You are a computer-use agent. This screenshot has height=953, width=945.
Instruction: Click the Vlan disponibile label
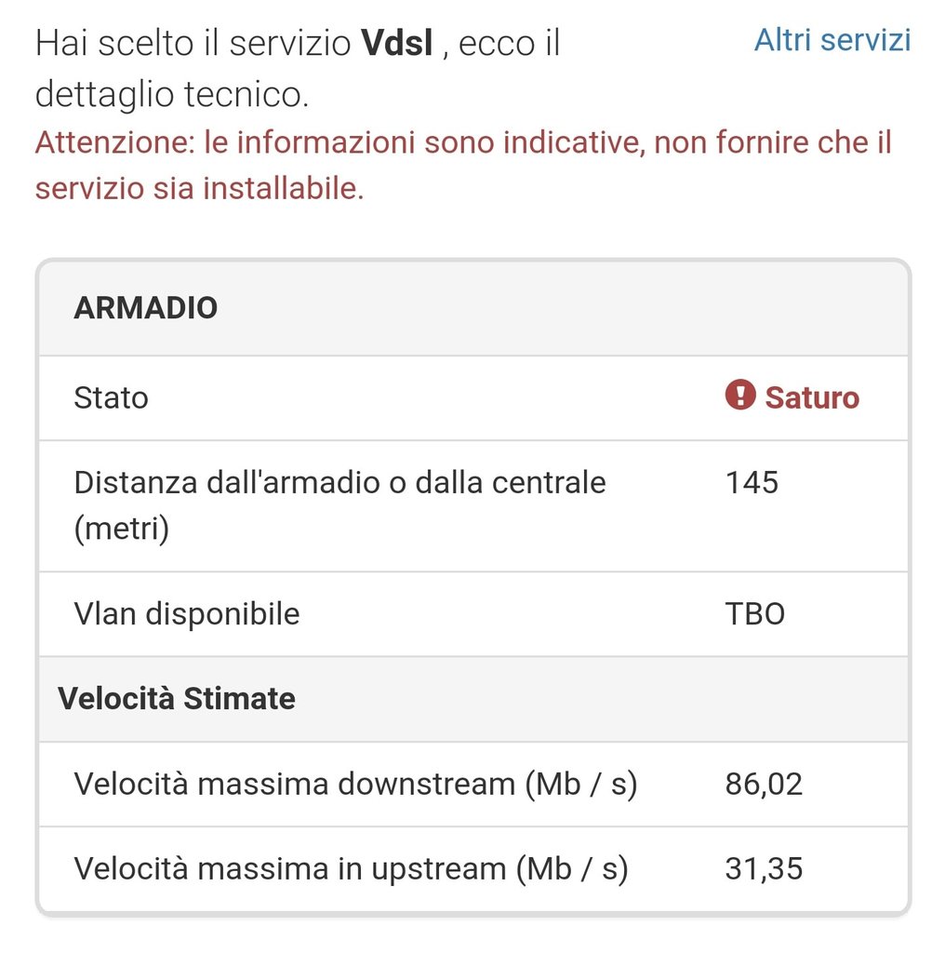coord(187,614)
